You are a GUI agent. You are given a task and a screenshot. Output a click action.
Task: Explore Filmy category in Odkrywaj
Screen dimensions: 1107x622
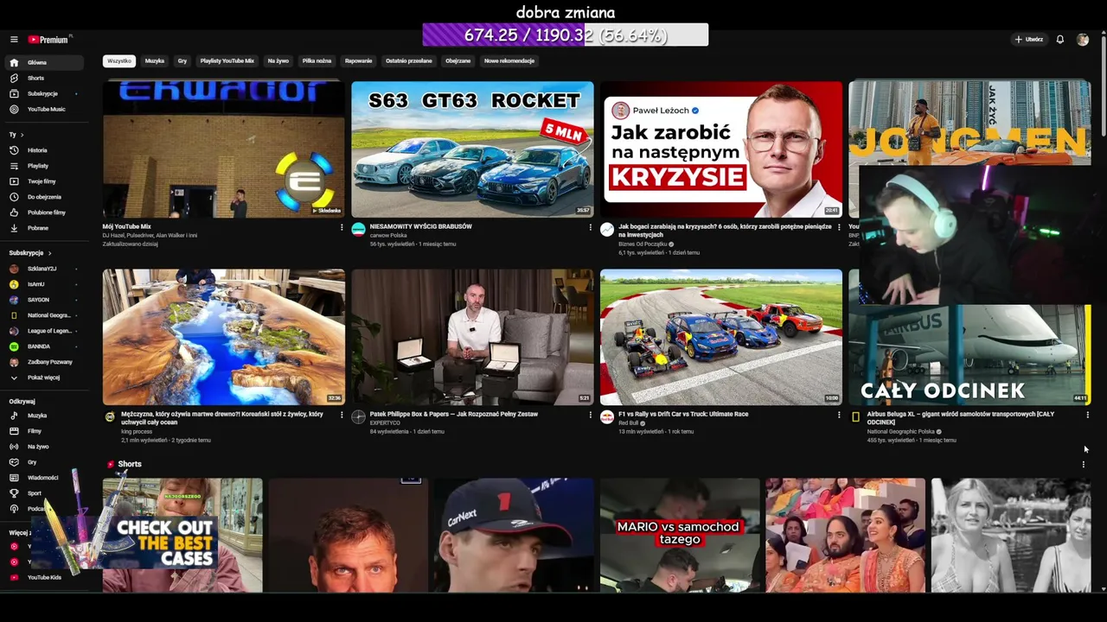click(x=43, y=431)
